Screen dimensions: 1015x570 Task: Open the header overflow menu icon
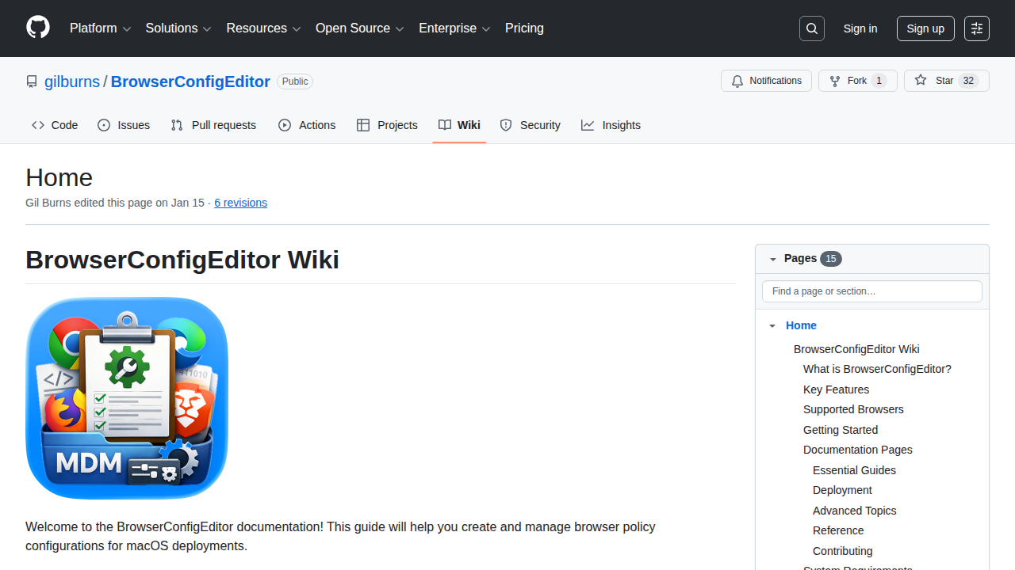(x=977, y=28)
